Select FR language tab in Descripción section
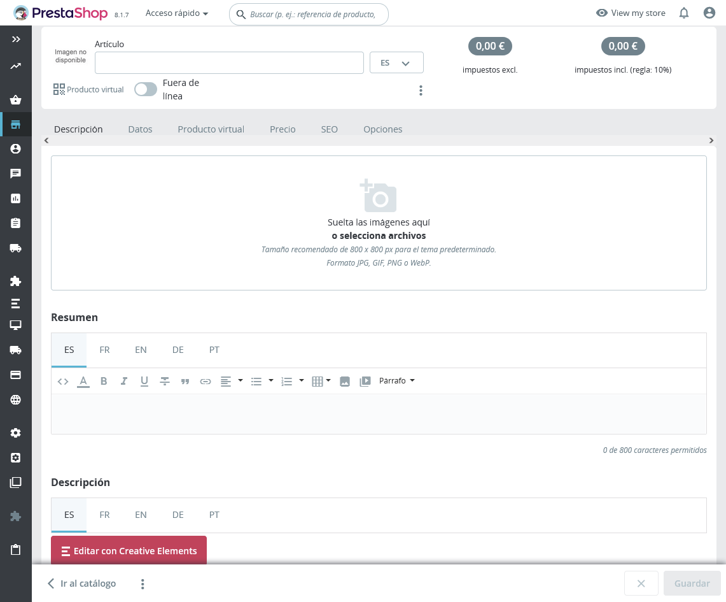The width and height of the screenshot is (726, 602). coord(104,515)
